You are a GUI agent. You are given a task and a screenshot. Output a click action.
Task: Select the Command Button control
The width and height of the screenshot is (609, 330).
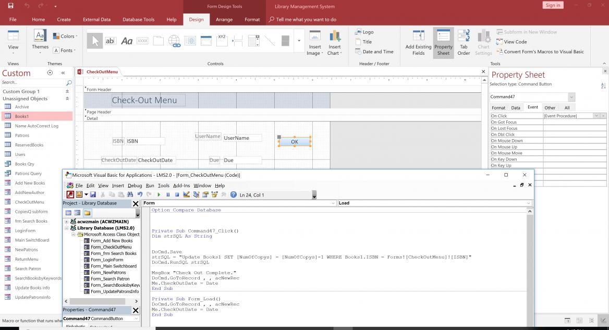(142, 41)
